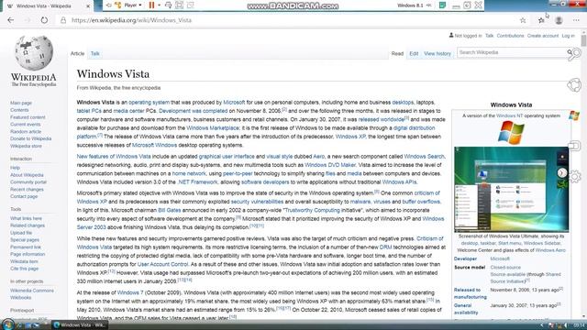The height and width of the screenshot is (330, 587).
Task: Switch to the Article tab
Action: point(77,53)
